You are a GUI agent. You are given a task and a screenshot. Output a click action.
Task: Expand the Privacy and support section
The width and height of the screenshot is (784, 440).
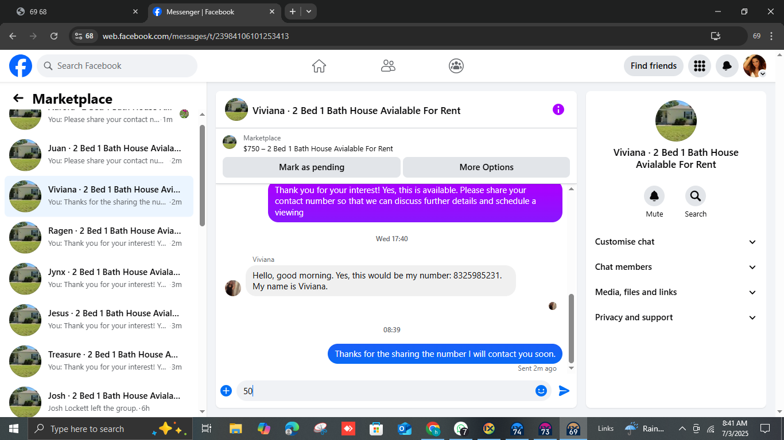point(676,317)
